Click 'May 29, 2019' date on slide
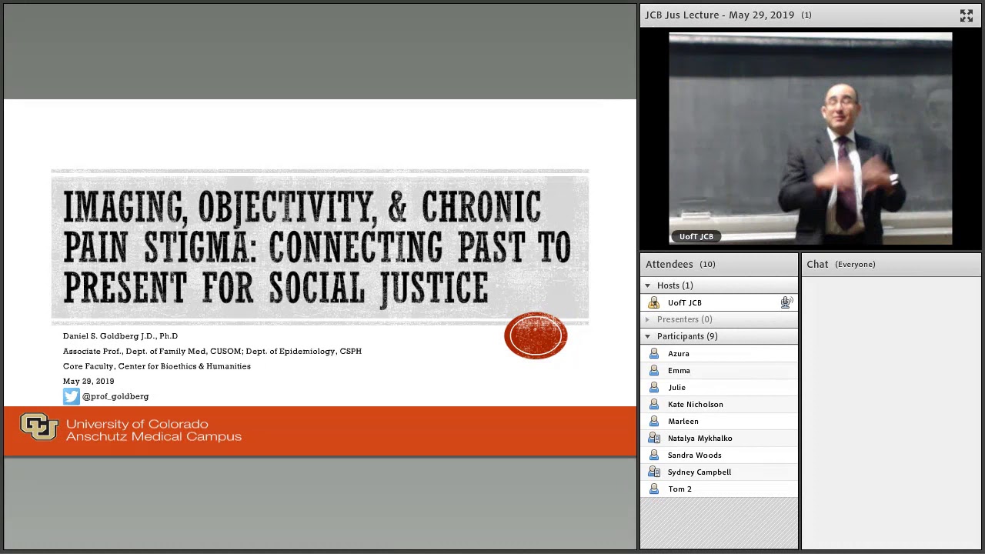The height and width of the screenshot is (554, 985). click(88, 381)
